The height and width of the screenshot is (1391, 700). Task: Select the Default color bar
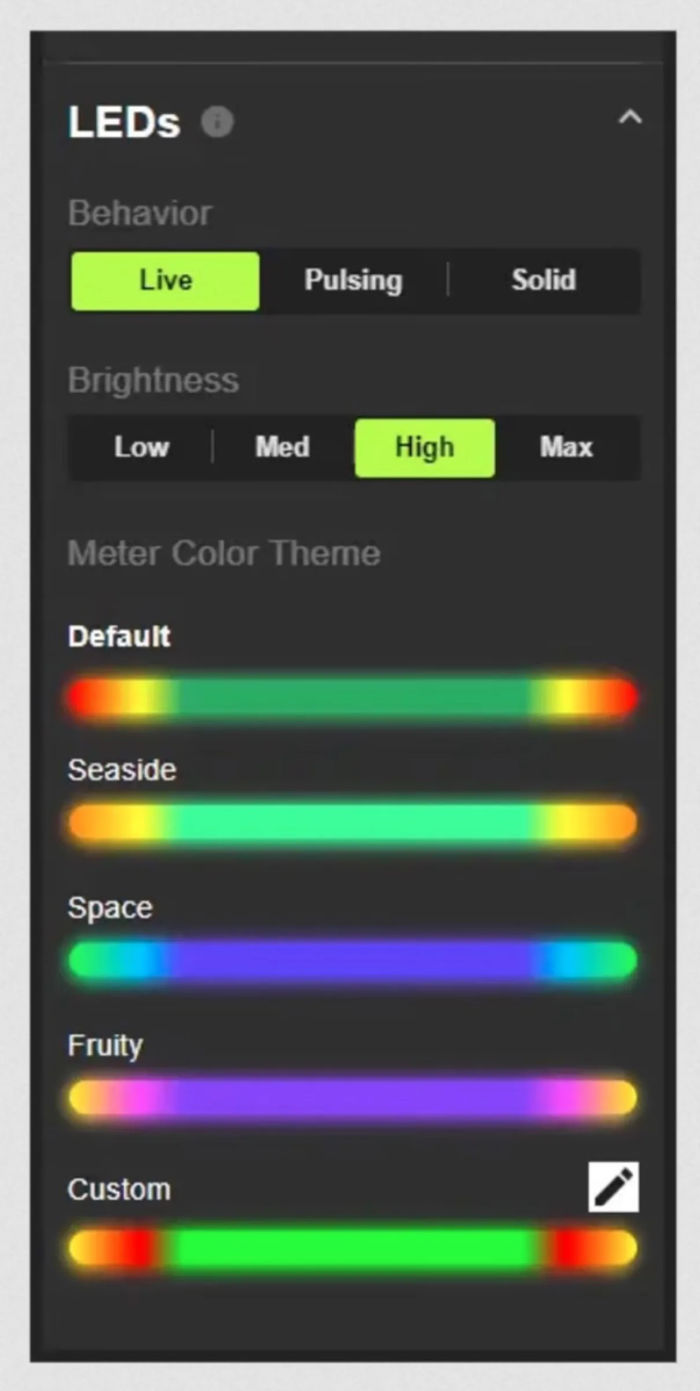[352, 697]
